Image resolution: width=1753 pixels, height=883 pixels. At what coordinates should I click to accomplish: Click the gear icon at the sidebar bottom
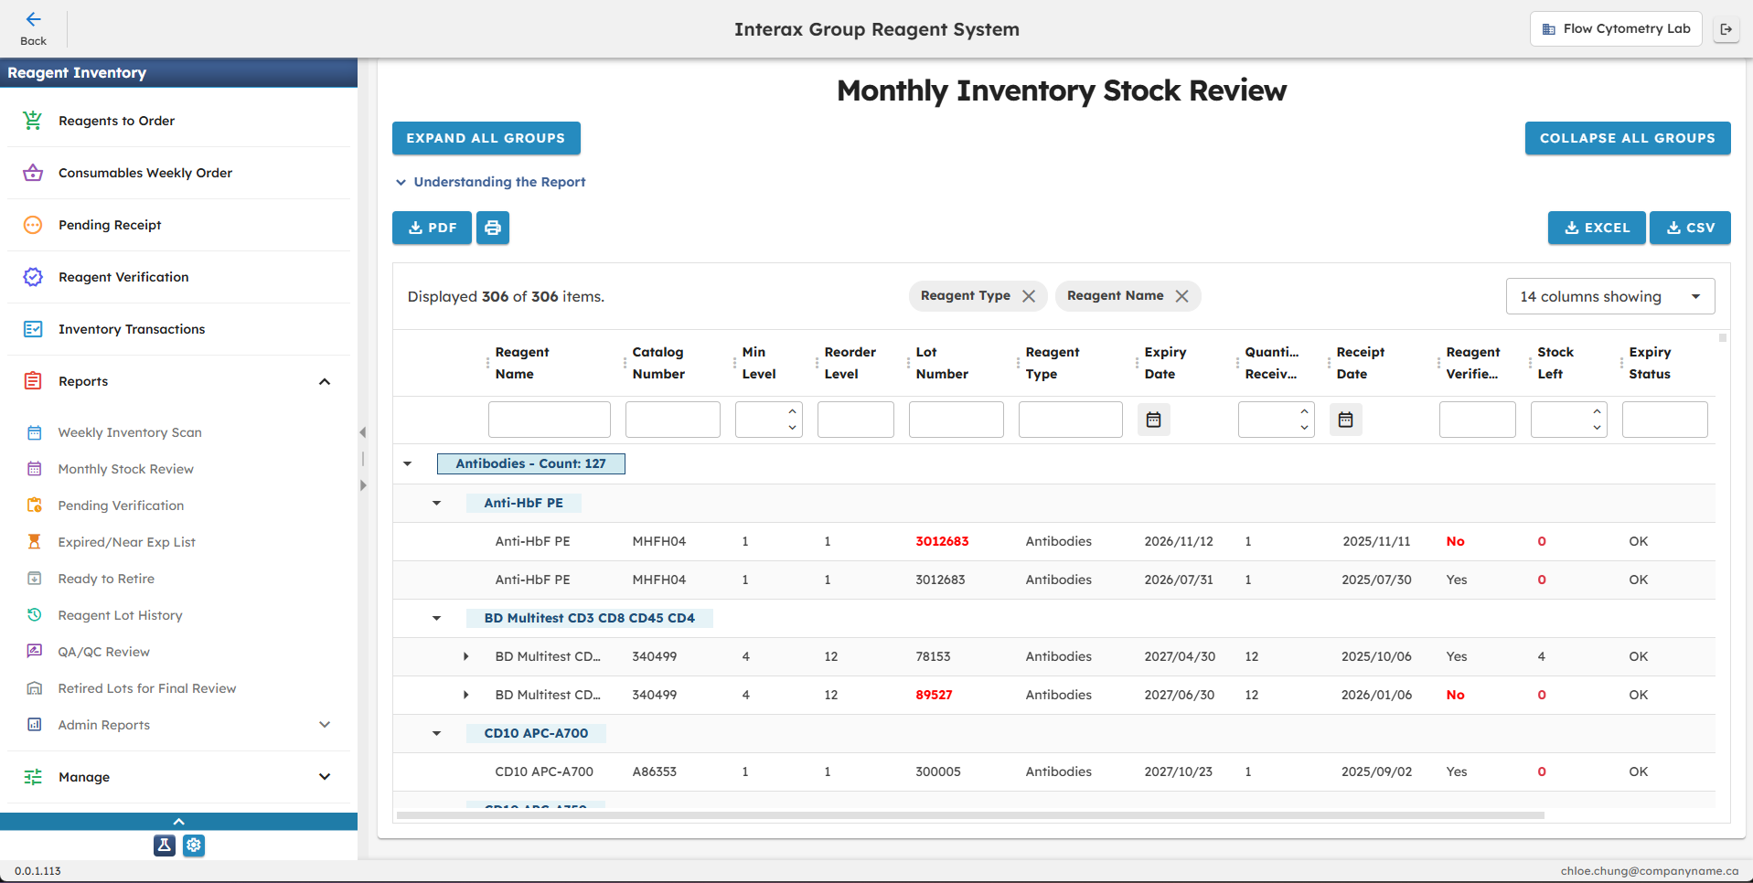click(x=193, y=846)
